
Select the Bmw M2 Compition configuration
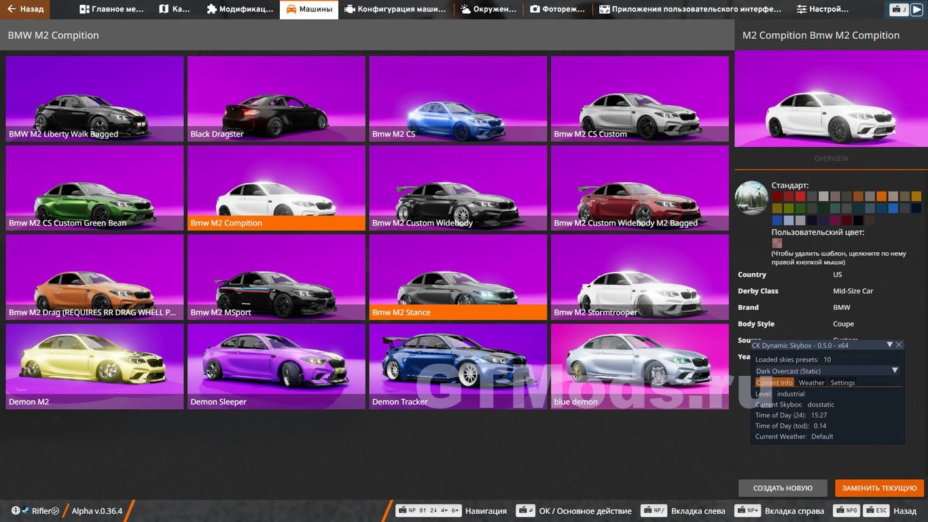click(276, 188)
